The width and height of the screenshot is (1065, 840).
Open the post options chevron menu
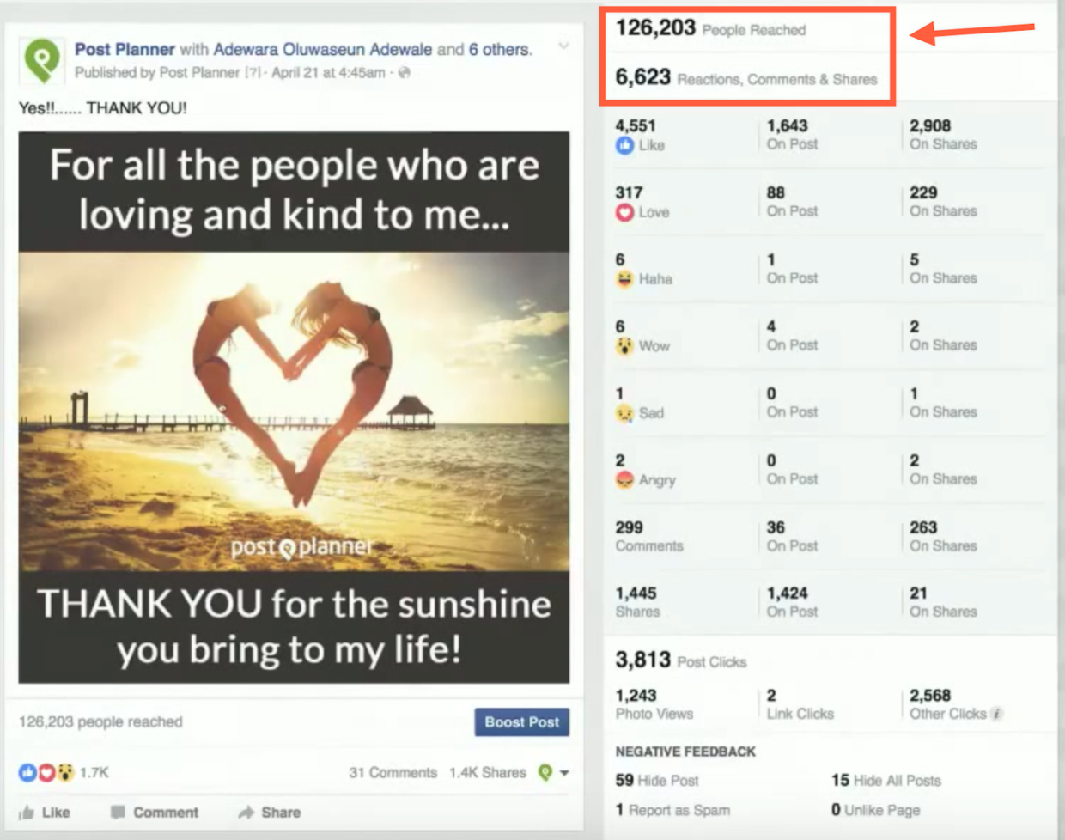coord(563,48)
